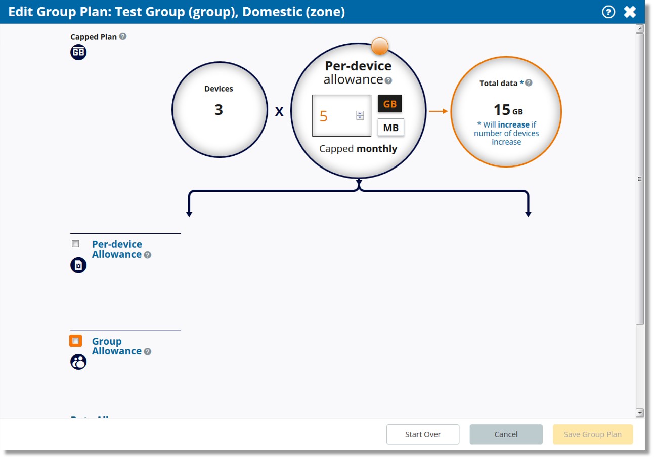This screenshot has height=459, width=654.
Task: Click the Start Over button
Action: pyautogui.click(x=423, y=434)
